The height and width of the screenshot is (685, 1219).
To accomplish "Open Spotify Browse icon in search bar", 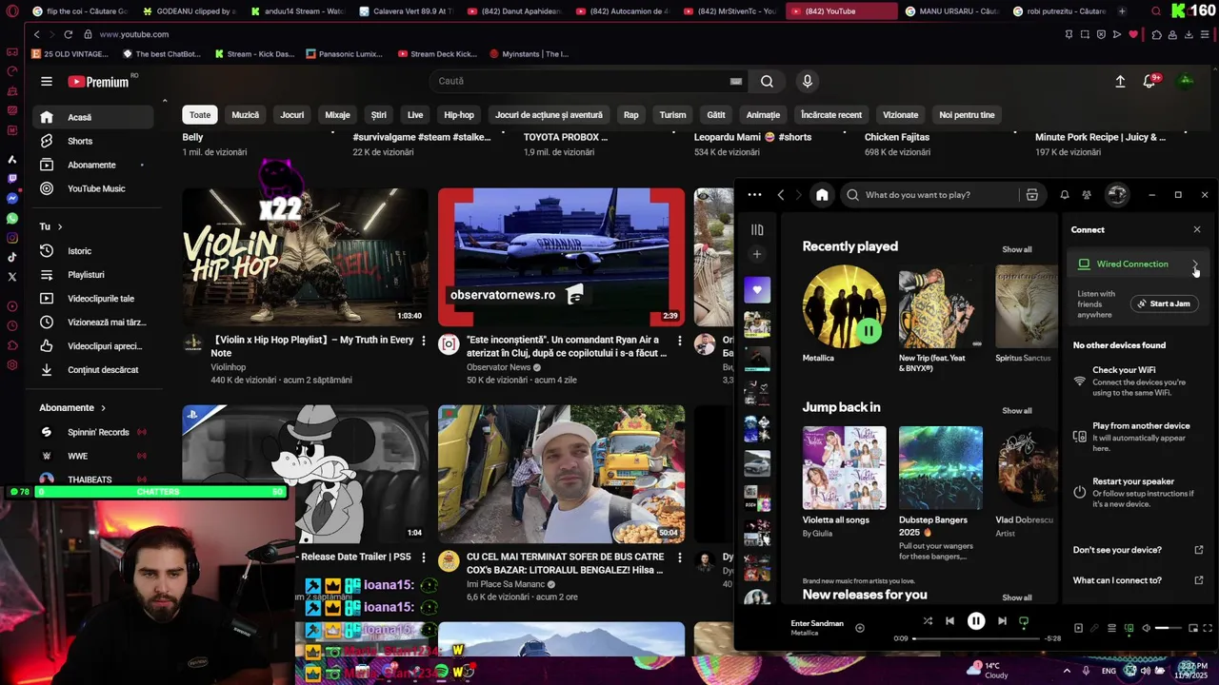I will [1031, 195].
